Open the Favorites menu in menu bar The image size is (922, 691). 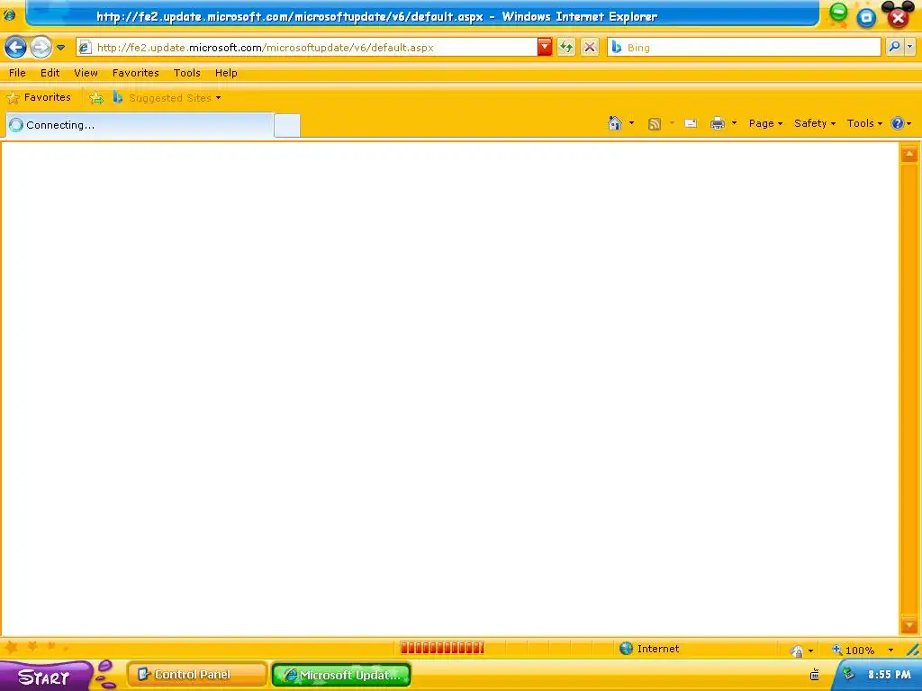[x=136, y=73]
